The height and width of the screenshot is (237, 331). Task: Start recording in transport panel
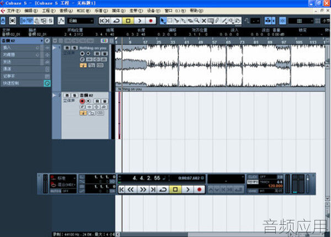point(199,190)
